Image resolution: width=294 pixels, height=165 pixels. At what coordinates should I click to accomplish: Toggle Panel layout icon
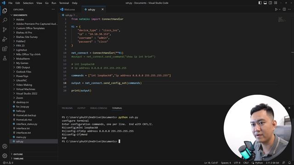click(265, 3)
